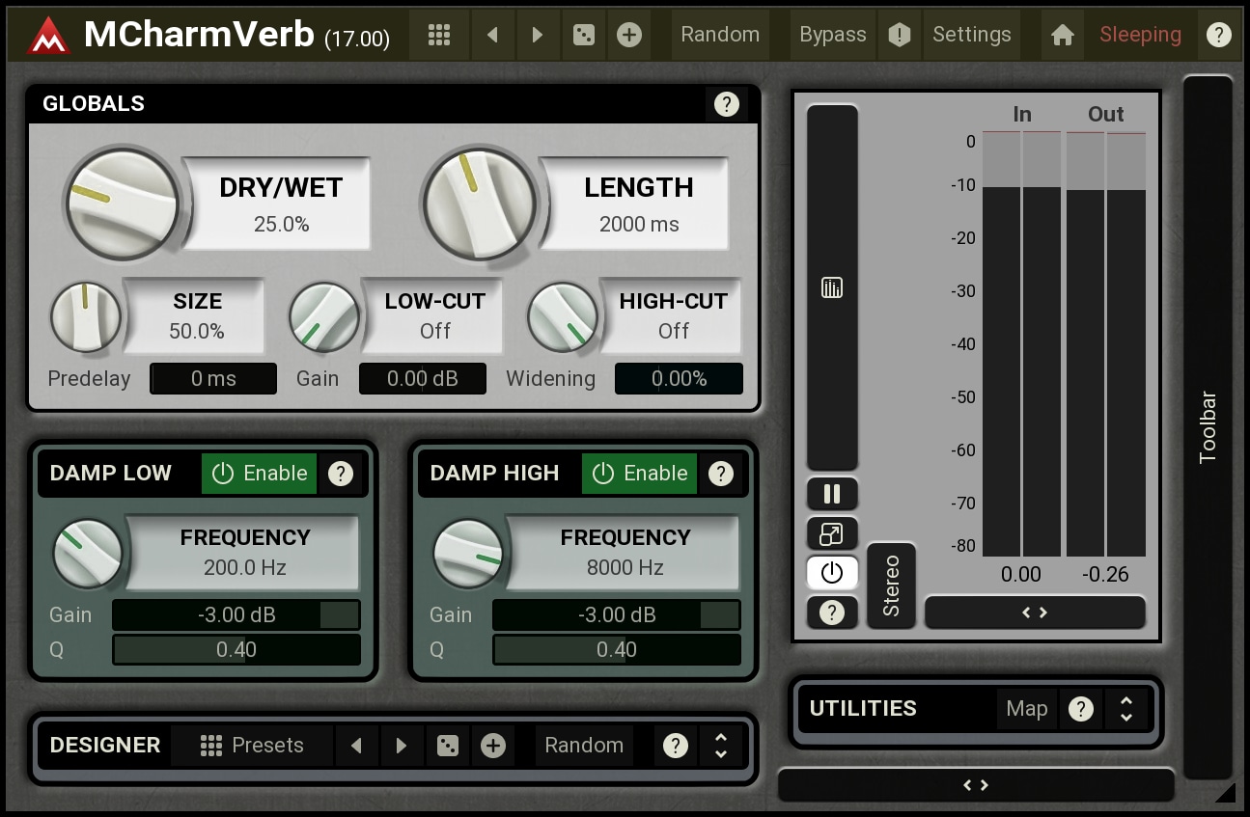Screen dimensions: 1250x817
Task: Open the Globals panel help icon
Action: point(726,104)
